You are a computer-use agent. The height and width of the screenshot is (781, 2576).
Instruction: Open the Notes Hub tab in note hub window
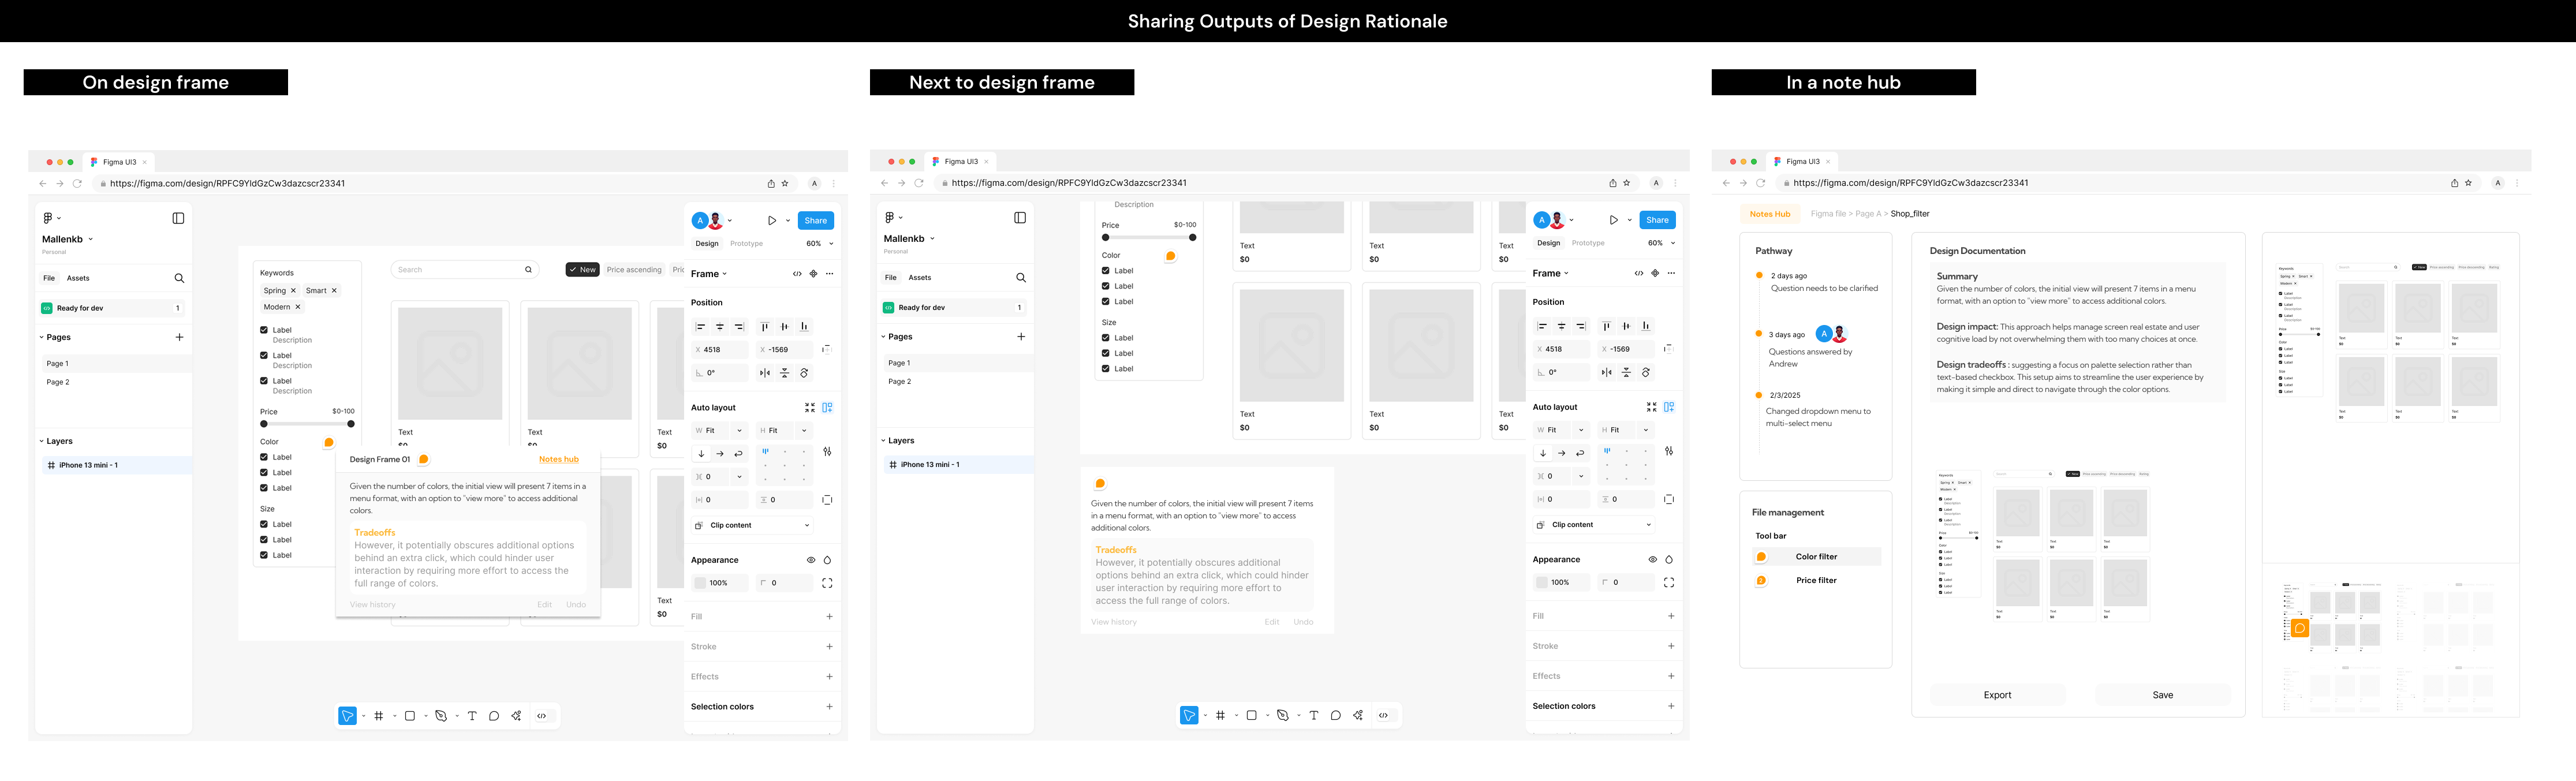(1769, 214)
